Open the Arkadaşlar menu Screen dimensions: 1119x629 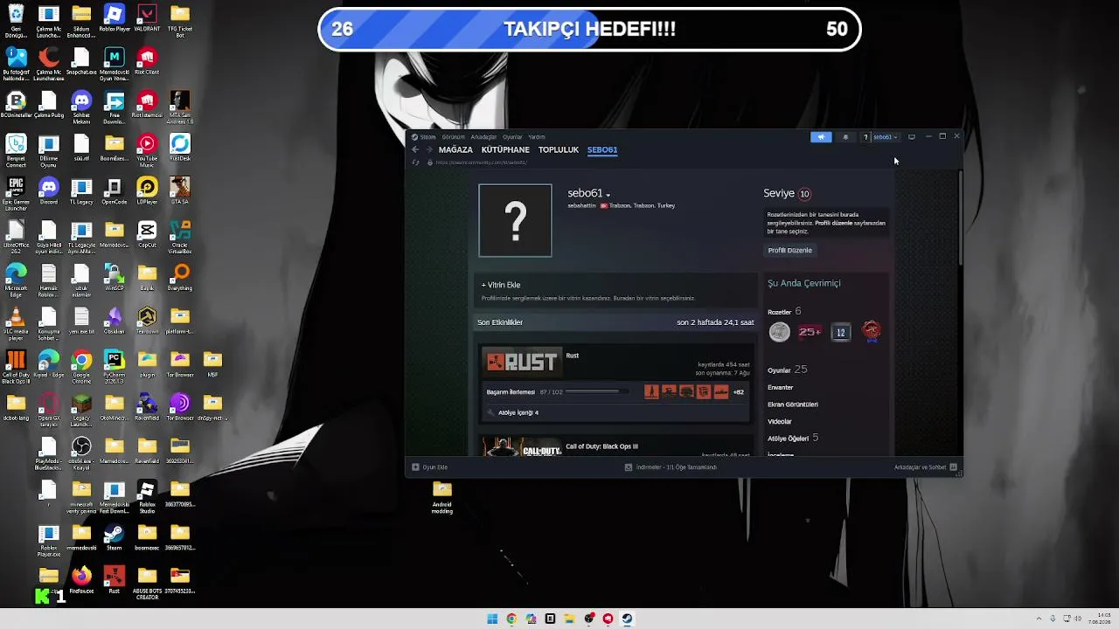click(x=483, y=137)
